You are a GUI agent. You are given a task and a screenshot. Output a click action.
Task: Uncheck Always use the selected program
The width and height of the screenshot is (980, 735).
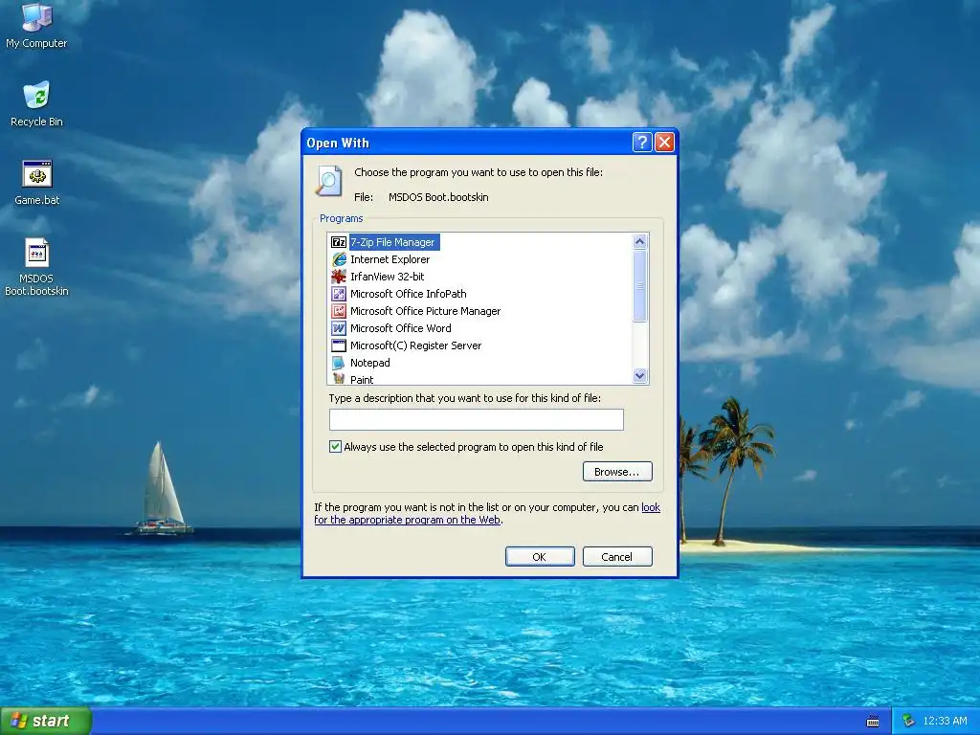336,446
